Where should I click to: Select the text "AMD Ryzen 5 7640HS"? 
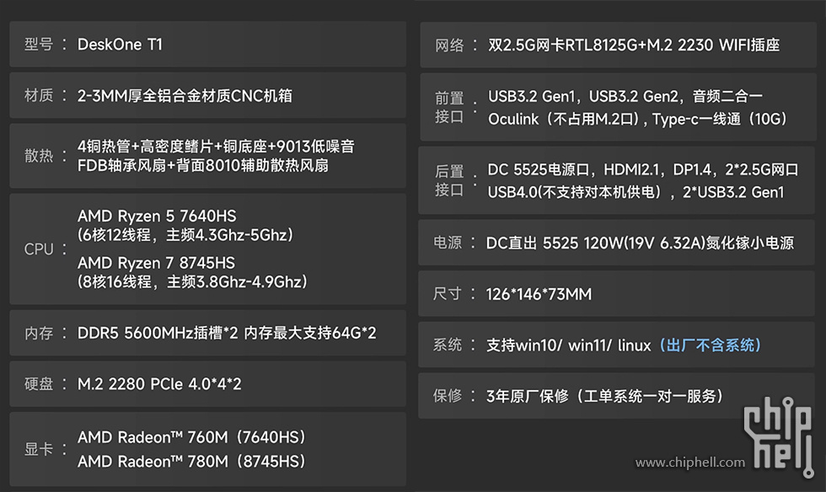pos(157,216)
